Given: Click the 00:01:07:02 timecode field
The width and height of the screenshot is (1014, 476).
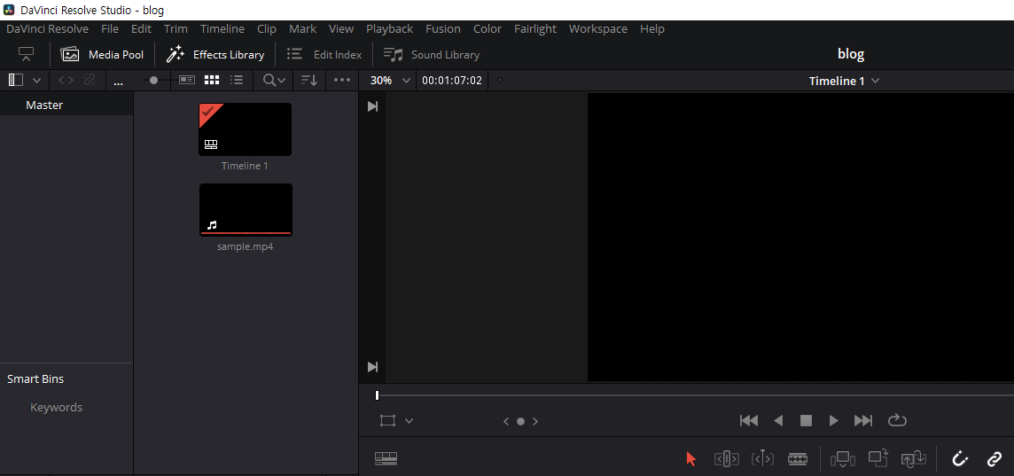Looking at the screenshot, I should pyautogui.click(x=452, y=81).
